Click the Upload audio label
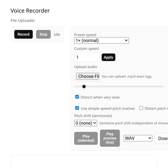Image resolution: width=168 pixels, height=168 pixels. coord(86,67)
